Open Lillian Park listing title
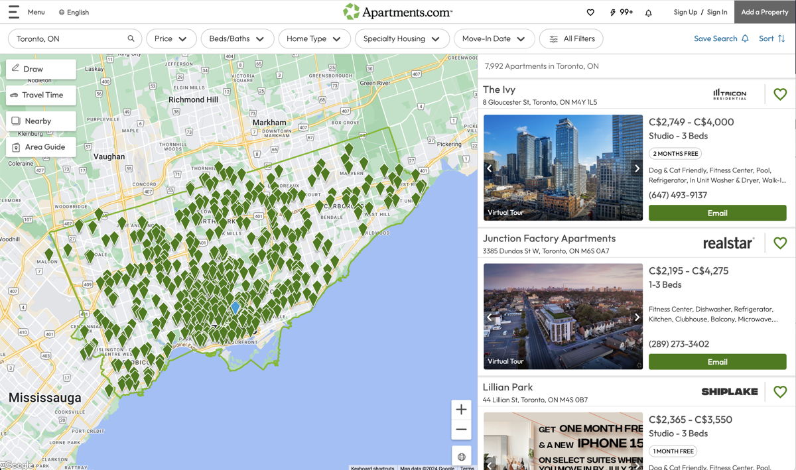The height and width of the screenshot is (470, 796). click(x=508, y=387)
